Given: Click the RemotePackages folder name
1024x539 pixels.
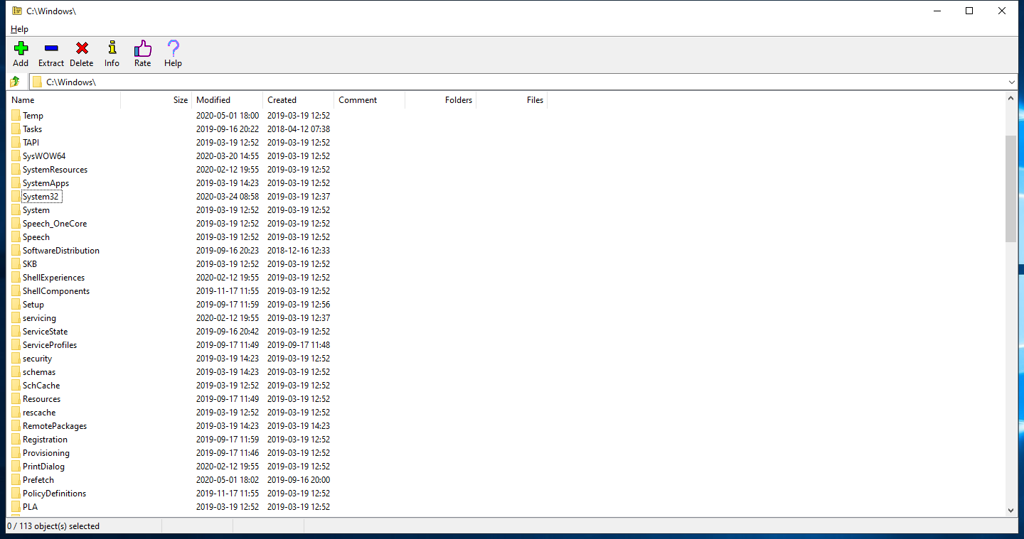Looking at the screenshot, I should pos(55,426).
